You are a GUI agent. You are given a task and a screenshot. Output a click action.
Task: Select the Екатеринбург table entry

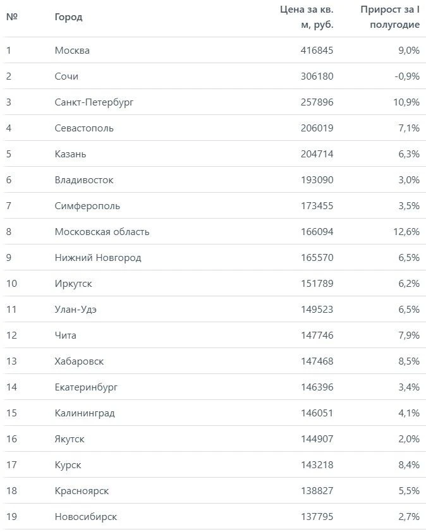click(x=86, y=387)
